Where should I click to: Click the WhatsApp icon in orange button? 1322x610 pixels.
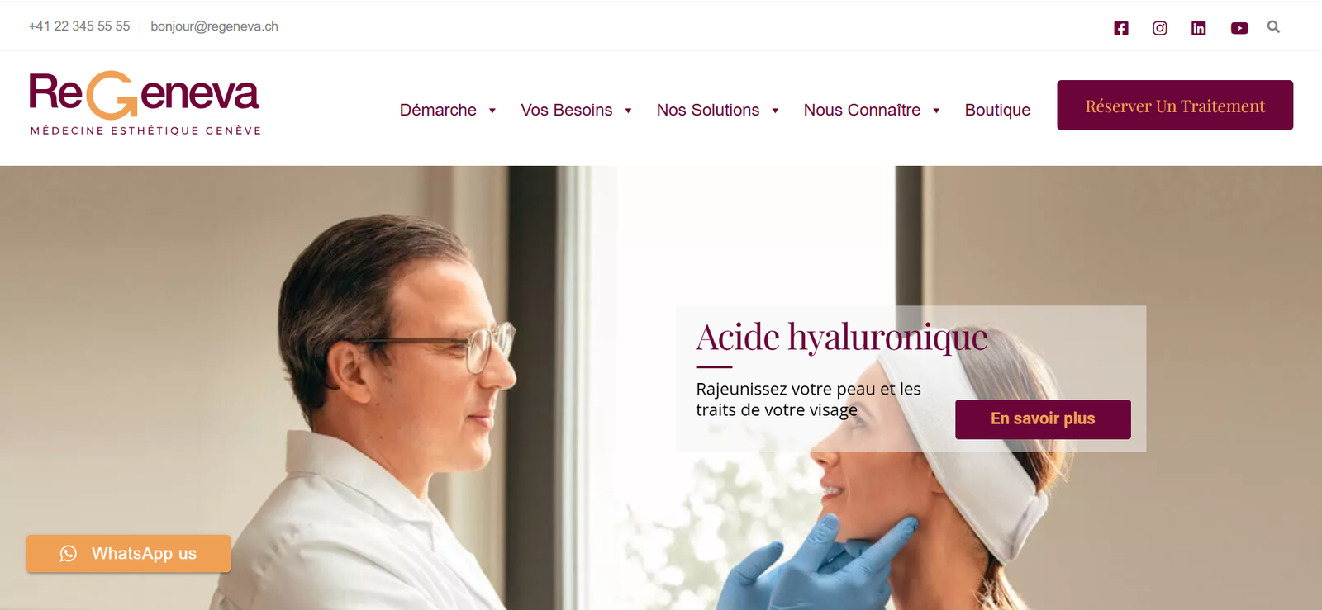coord(69,553)
